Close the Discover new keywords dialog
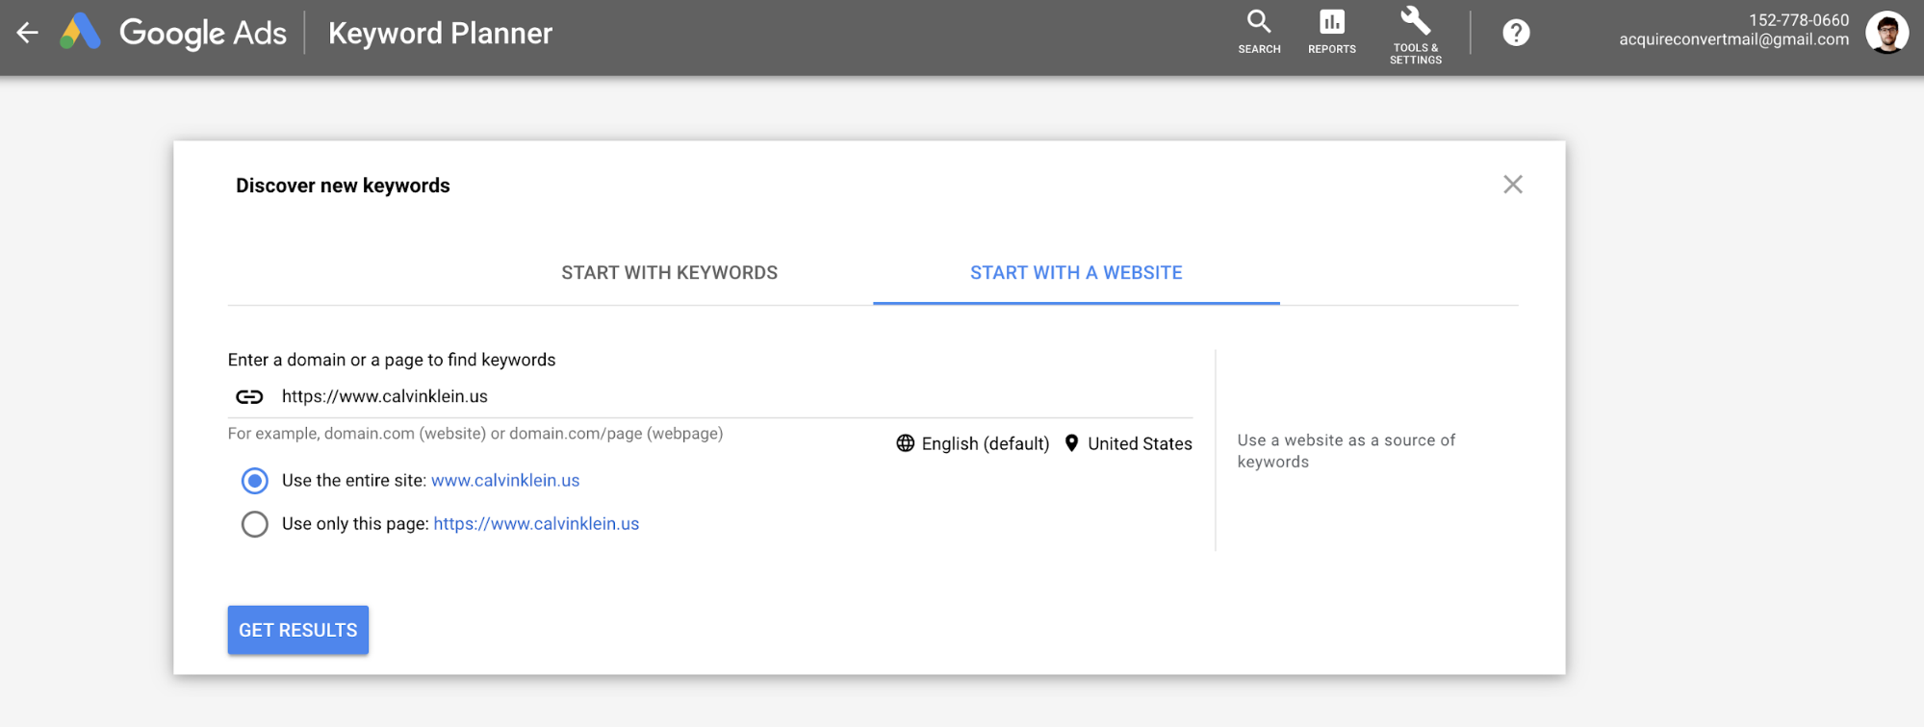The height and width of the screenshot is (728, 1924). (x=1512, y=185)
